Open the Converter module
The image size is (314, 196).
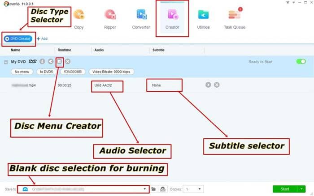click(x=141, y=19)
